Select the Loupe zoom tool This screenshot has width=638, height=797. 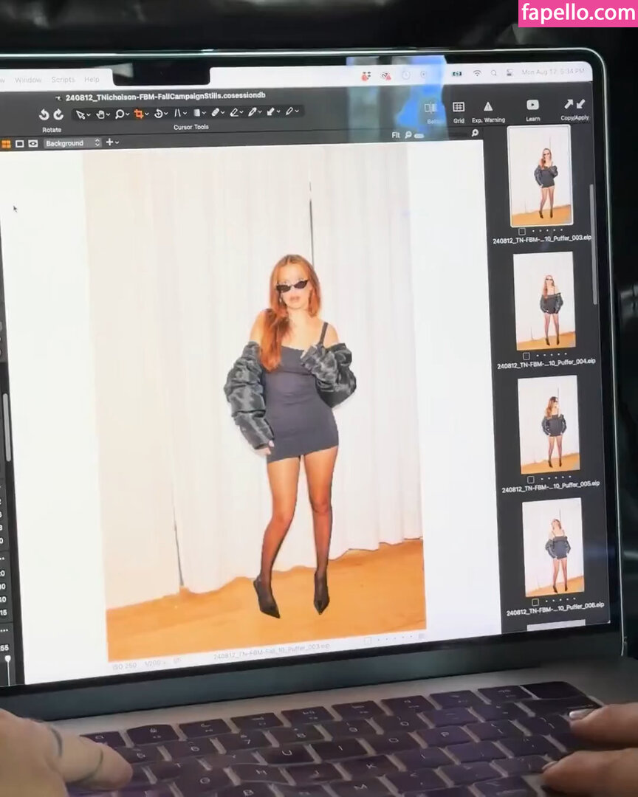(x=119, y=114)
